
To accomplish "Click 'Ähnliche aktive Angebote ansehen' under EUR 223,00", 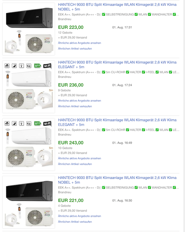I will (80, 43).
